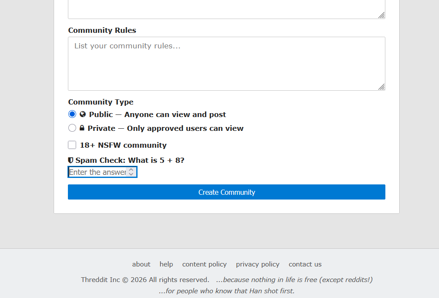Screen dimensions: 439x298
Task: View the privacy policy page
Action: (x=257, y=264)
